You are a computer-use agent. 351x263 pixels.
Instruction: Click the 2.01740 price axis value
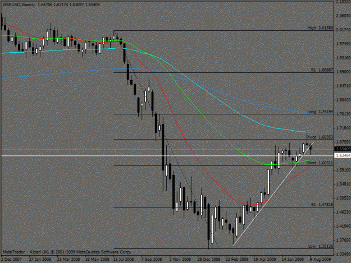click(343, 30)
